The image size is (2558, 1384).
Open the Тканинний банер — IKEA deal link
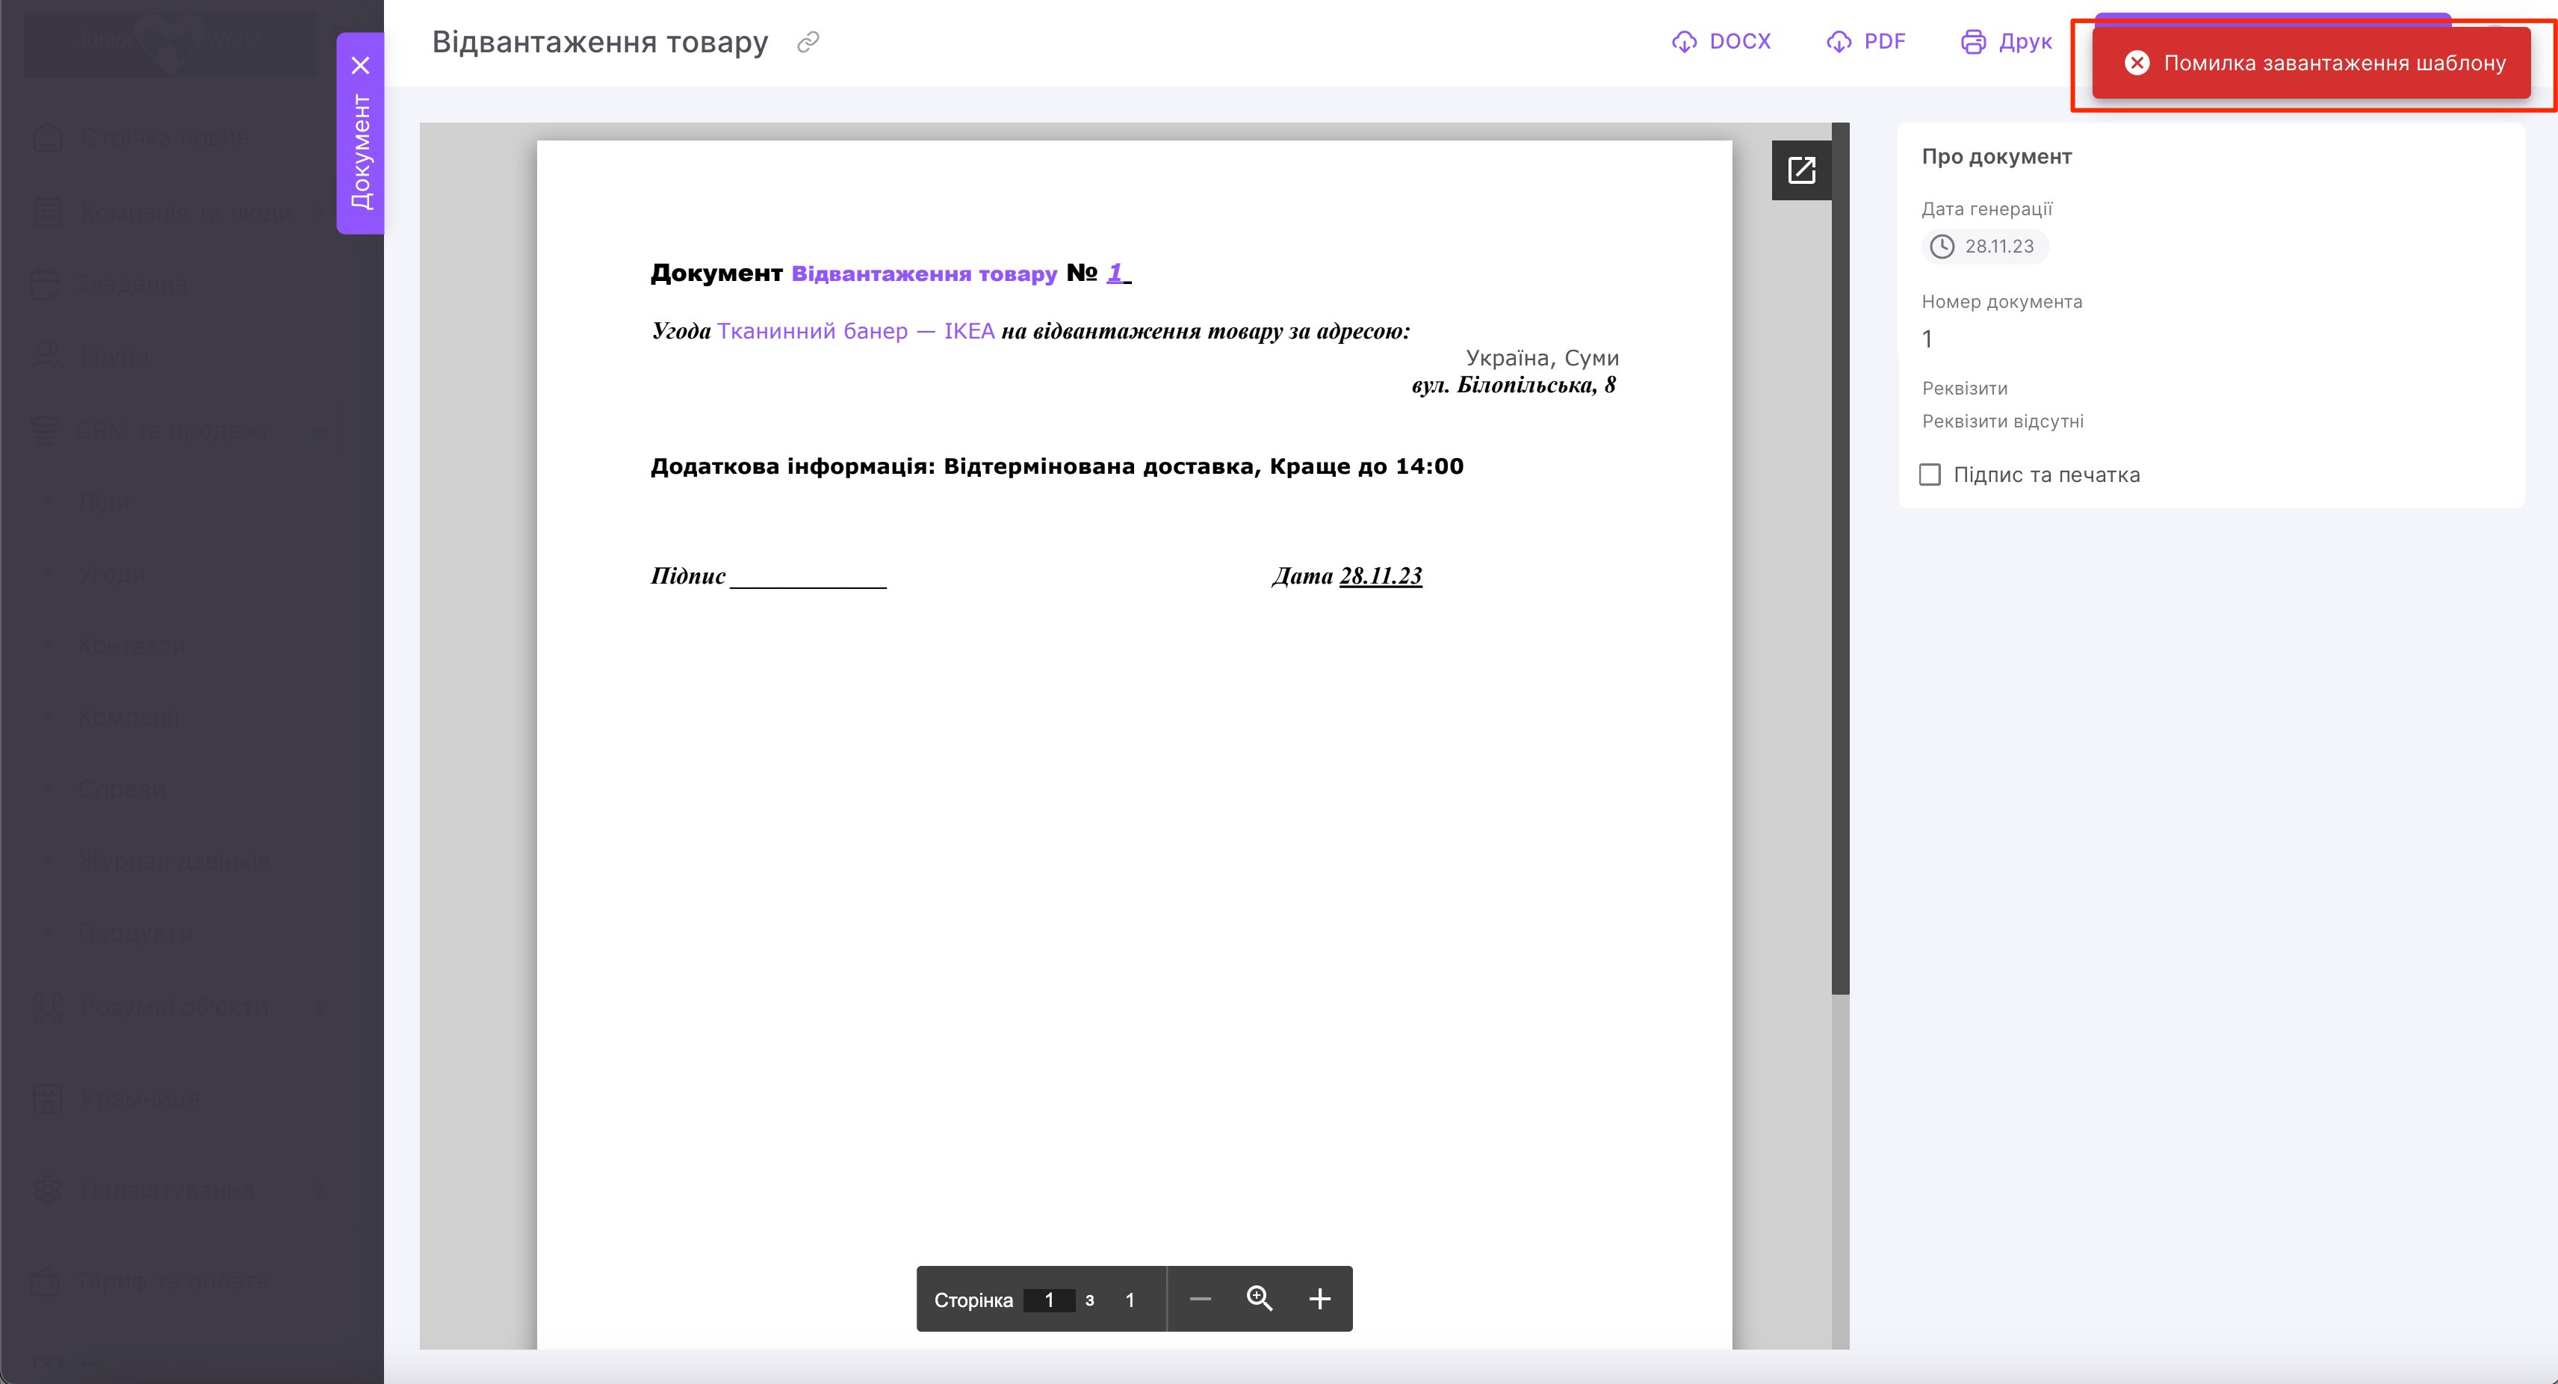point(855,331)
